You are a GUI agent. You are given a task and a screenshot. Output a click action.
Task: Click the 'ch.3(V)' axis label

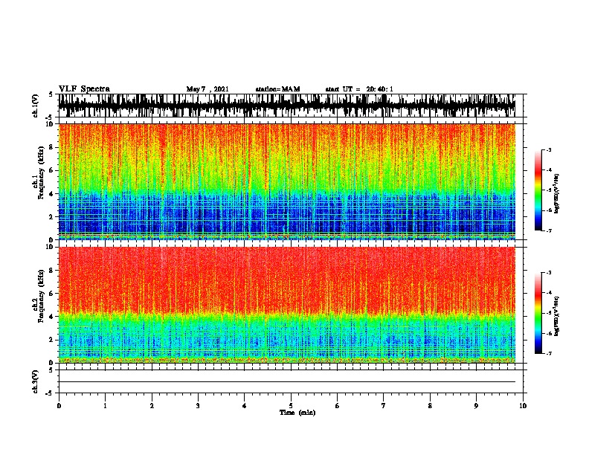tap(35, 381)
